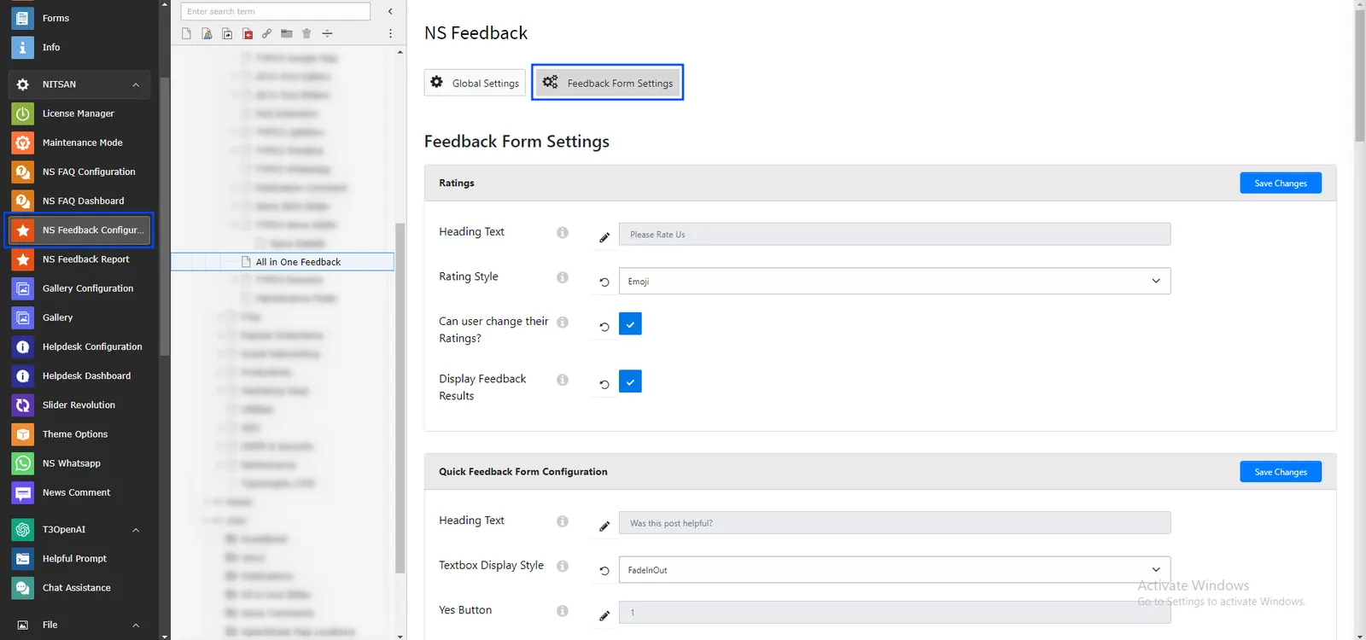Edit the Yes Button pencil icon
Image resolution: width=1366 pixels, height=640 pixels.
pyautogui.click(x=604, y=615)
